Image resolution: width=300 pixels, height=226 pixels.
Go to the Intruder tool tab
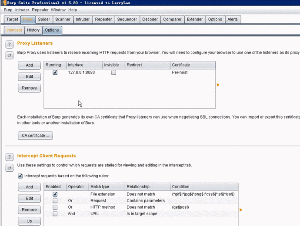83,19
